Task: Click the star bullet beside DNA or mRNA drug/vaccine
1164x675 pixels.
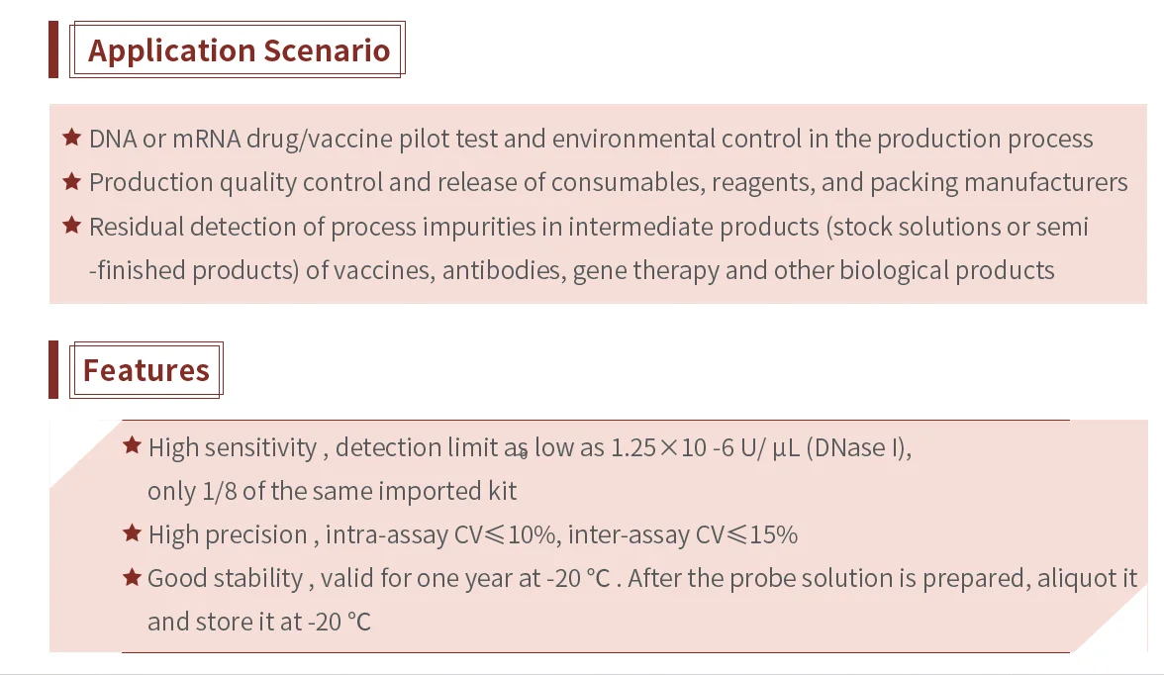Action: (x=71, y=138)
